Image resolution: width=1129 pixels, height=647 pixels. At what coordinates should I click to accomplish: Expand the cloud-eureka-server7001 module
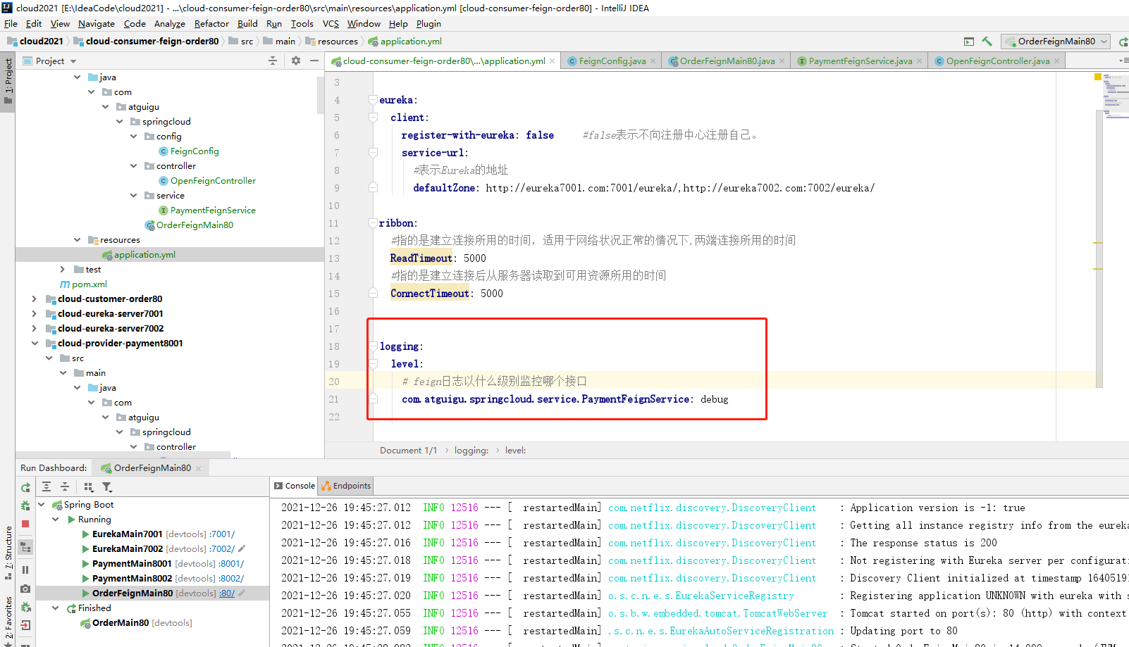point(34,314)
